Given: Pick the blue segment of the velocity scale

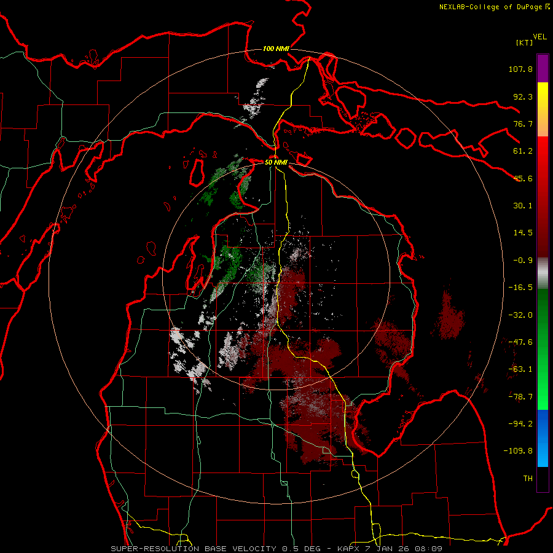Looking at the screenshot, I should click(x=543, y=438).
